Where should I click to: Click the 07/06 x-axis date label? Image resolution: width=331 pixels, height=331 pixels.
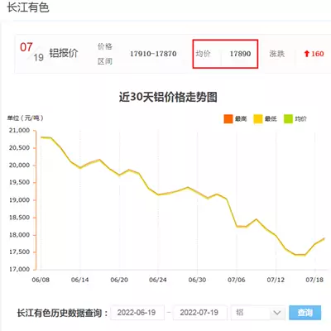click(x=237, y=280)
